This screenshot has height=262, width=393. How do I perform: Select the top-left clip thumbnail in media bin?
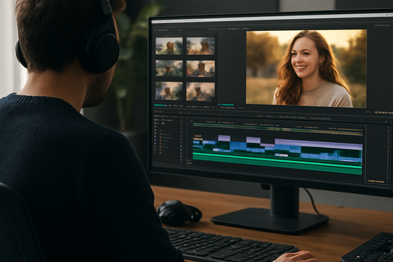click(x=169, y=46)
